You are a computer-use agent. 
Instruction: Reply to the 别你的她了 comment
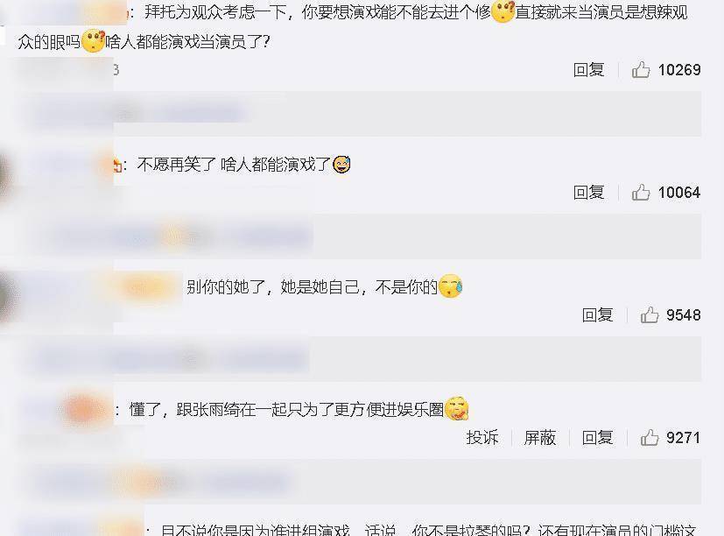(x=597, y=315)
